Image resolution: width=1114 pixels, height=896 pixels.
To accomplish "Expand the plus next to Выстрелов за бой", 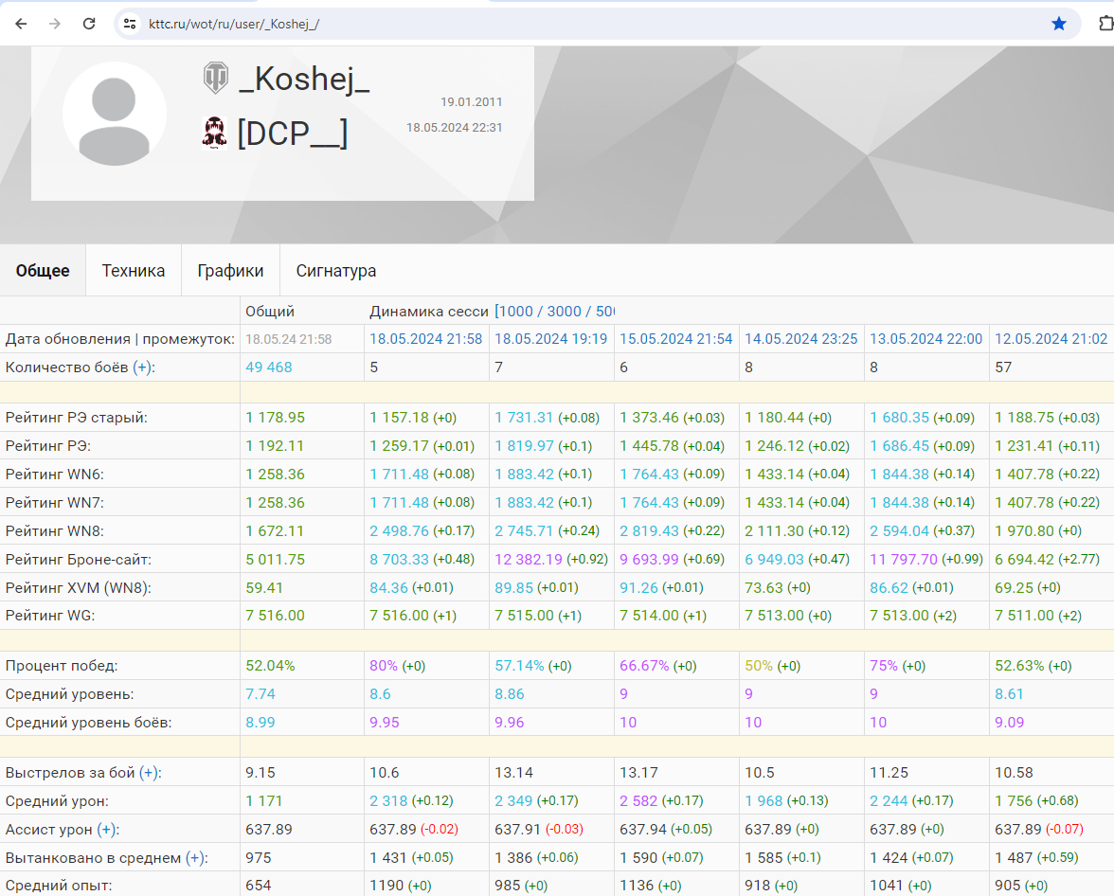I will click(150, 773).
